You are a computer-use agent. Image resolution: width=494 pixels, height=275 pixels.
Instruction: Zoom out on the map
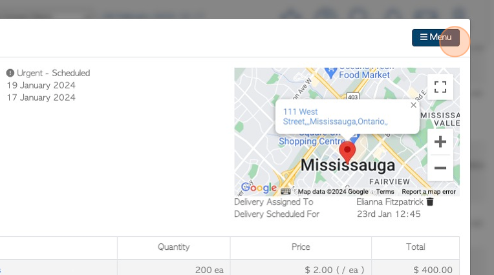440,168
